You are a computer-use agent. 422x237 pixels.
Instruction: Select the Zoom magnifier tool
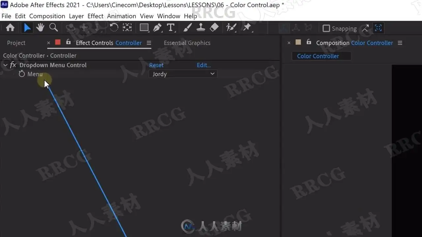pos(53,28)
